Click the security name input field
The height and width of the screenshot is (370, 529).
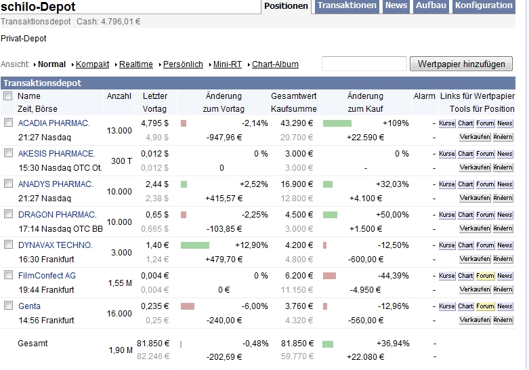363,64
